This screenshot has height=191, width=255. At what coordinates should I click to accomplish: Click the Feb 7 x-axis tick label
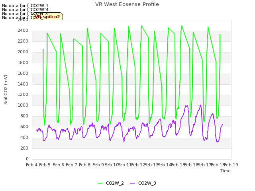[x=71, y=165]
